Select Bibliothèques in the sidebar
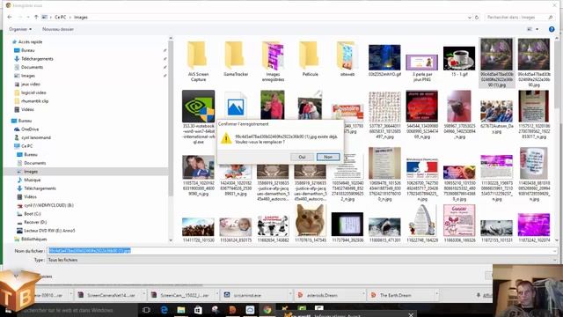 tap(33, 239)
